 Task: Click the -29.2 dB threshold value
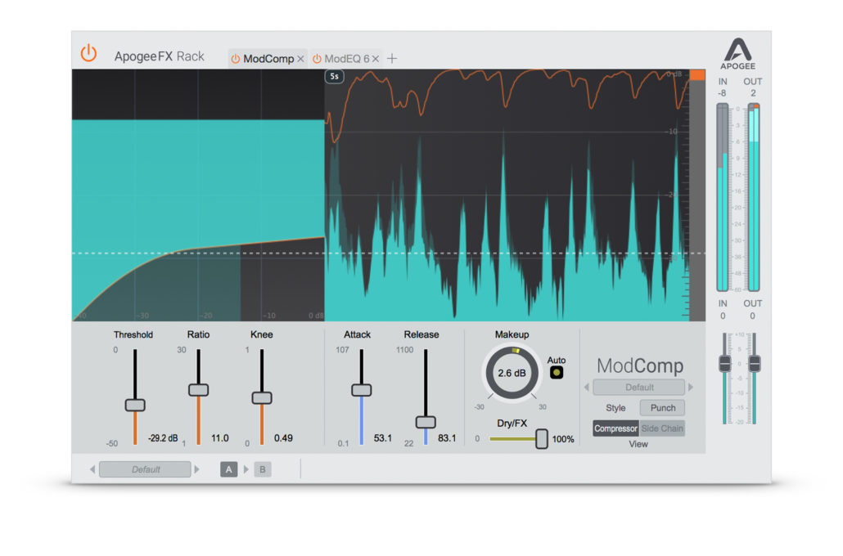coord(163,438)
